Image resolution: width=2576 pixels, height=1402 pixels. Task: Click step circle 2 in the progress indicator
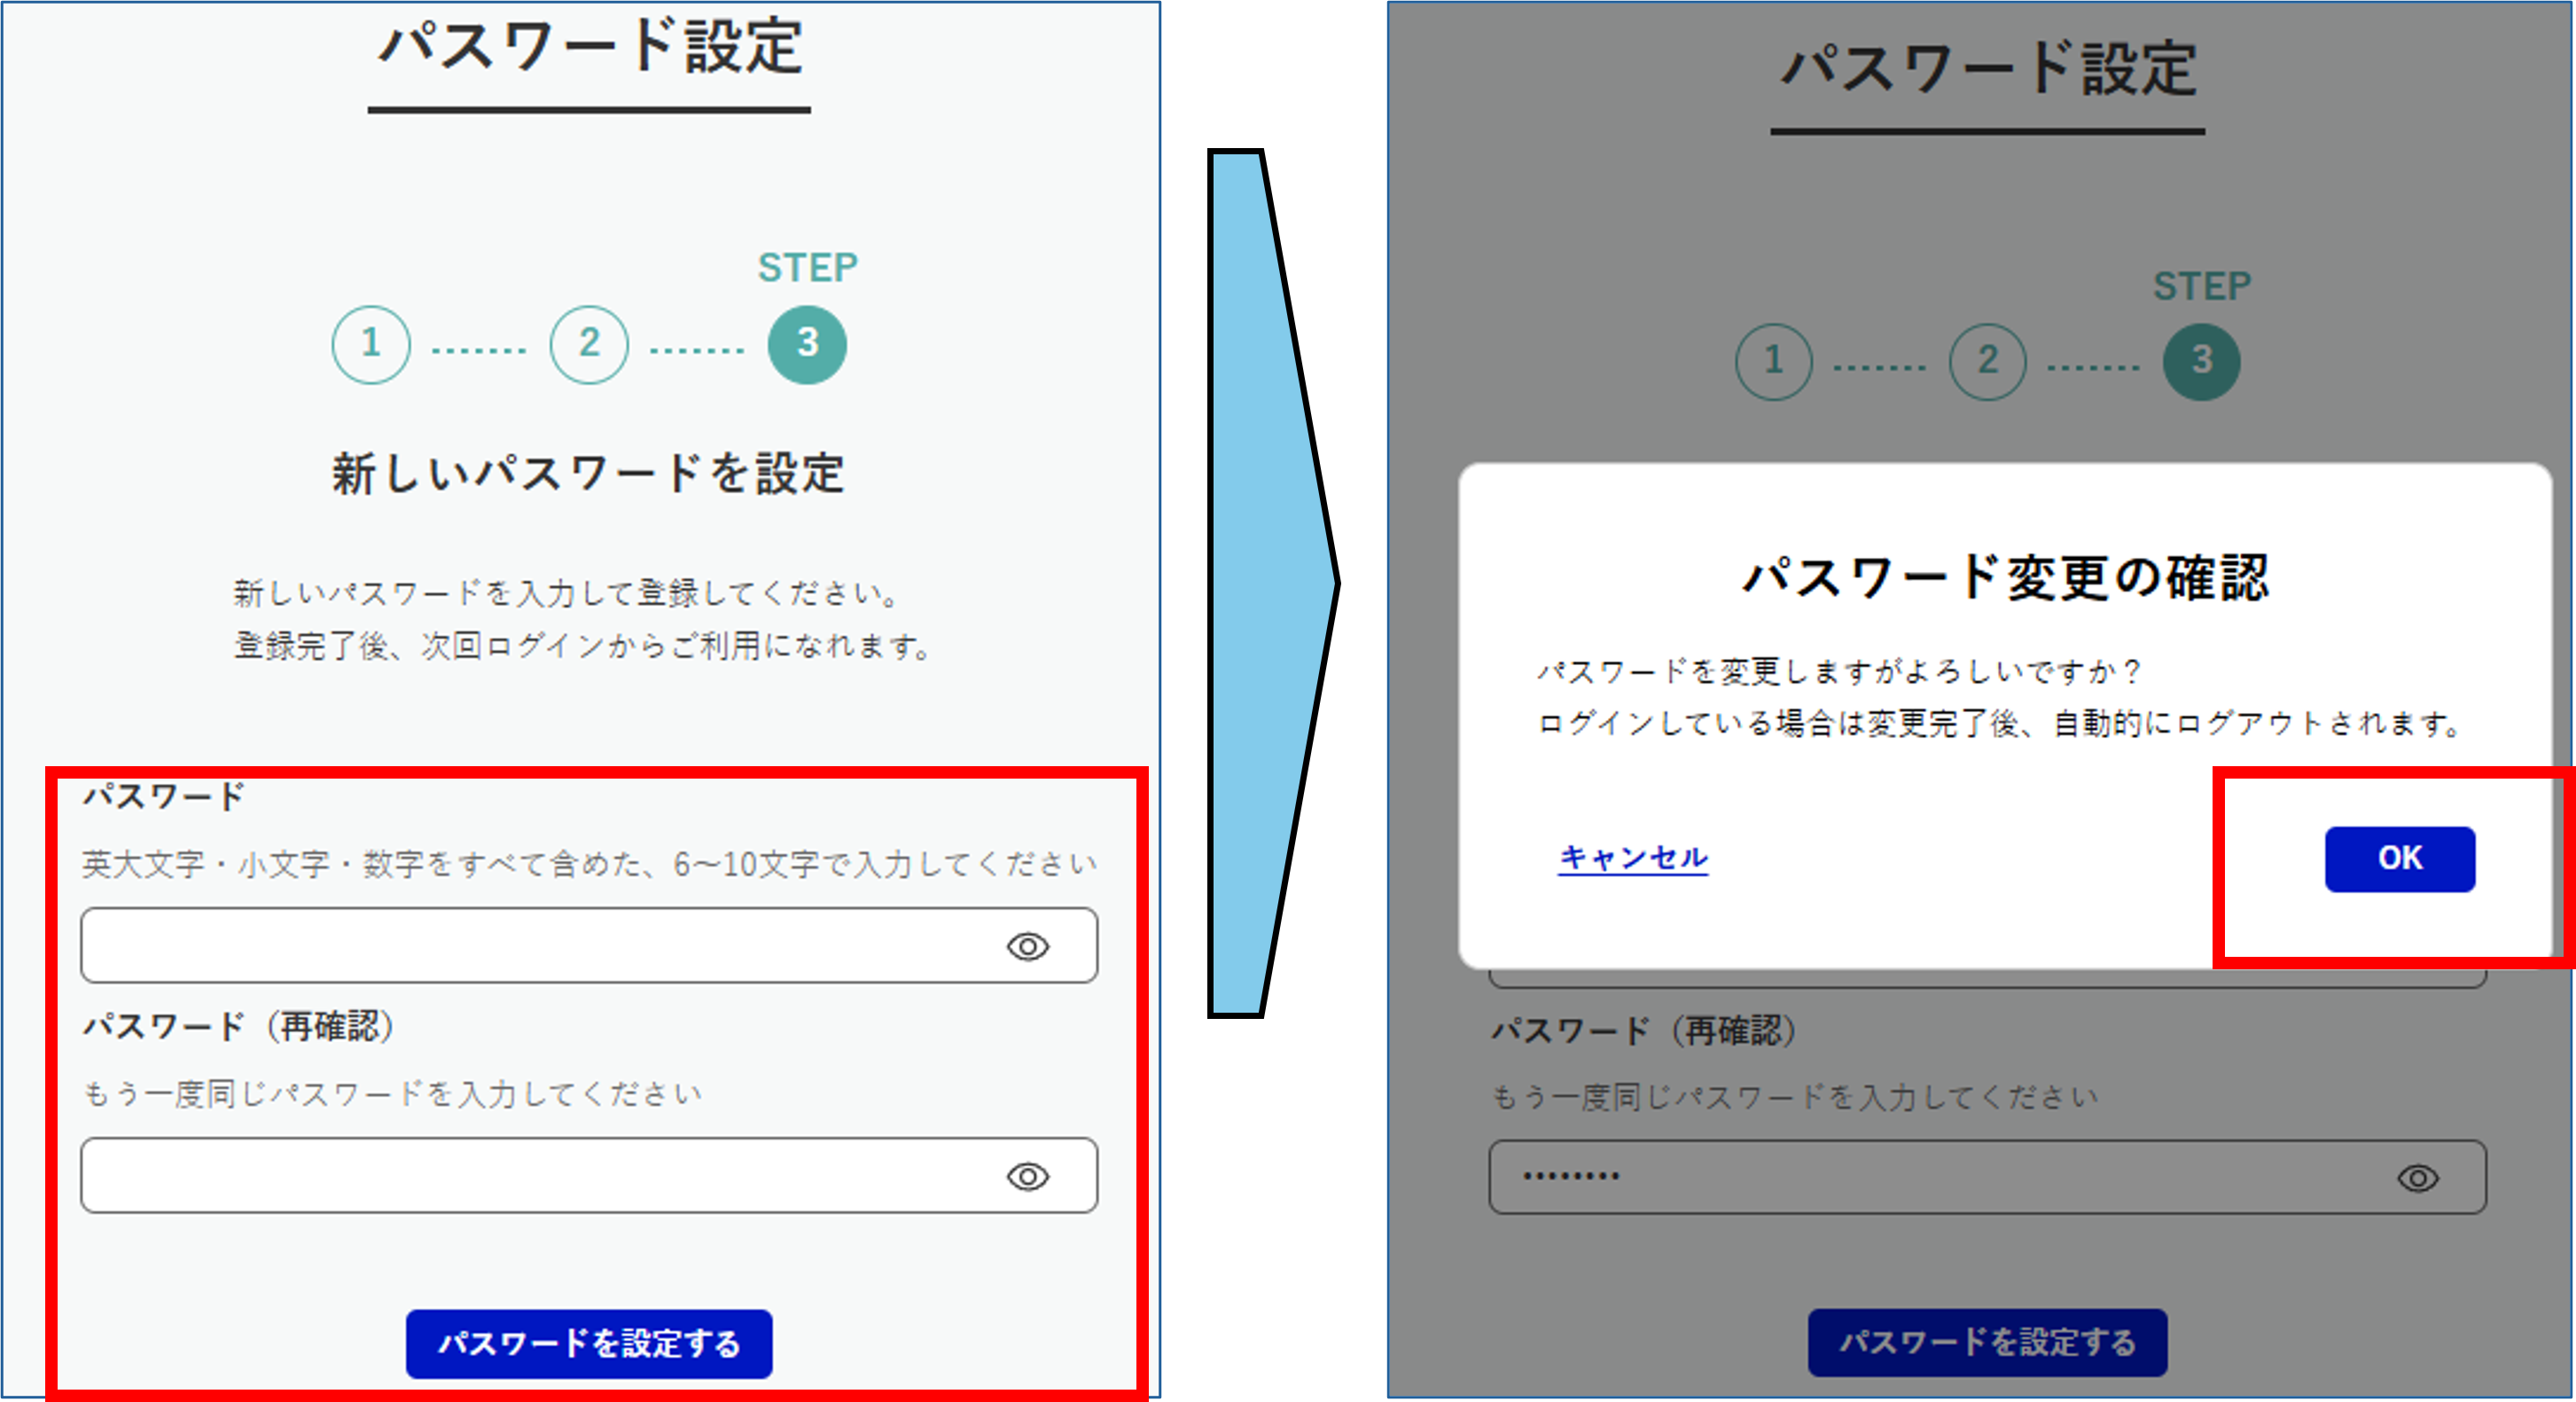pos(588,343)
